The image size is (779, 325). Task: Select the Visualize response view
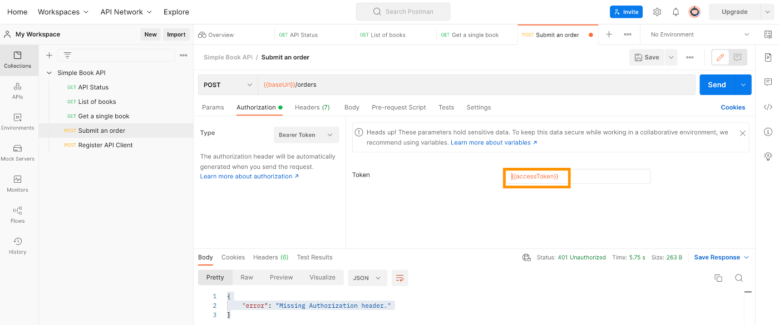tap(323, 277)
